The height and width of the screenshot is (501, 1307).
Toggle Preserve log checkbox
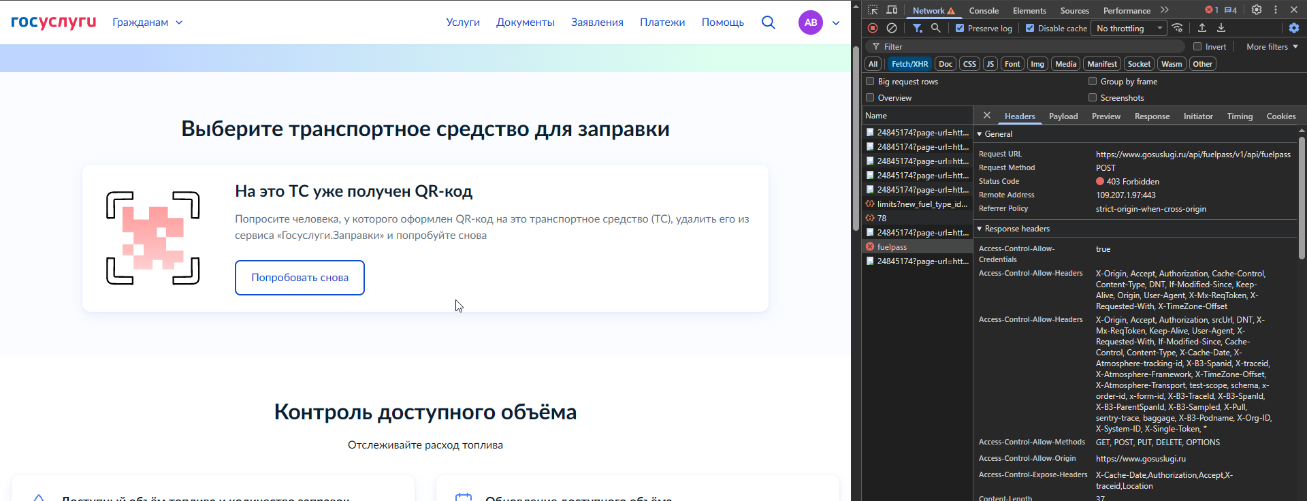[960, 29]
